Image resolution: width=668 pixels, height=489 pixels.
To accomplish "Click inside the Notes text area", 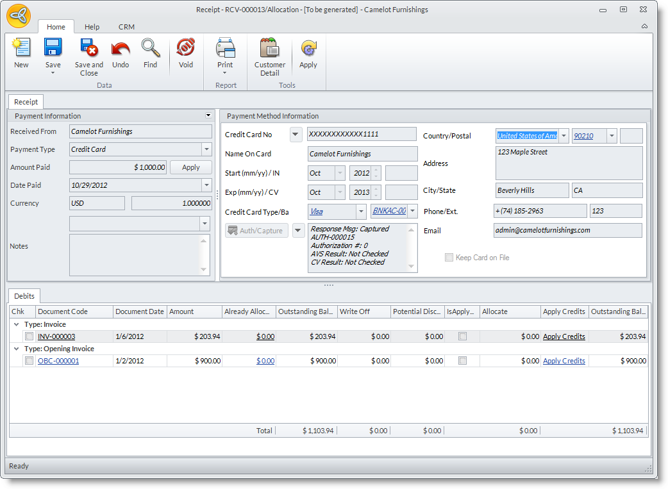I will coord(135,254).
